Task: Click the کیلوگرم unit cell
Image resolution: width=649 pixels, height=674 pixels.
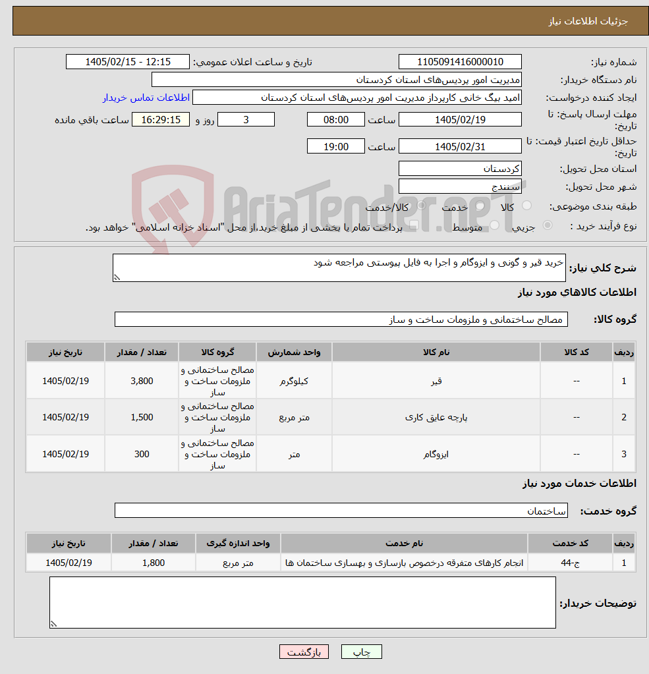Action: (294, 381)
